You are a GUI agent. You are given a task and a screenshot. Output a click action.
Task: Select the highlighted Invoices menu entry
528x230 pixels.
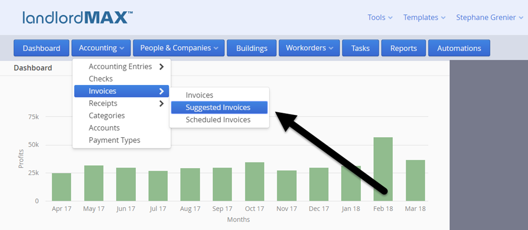click(121, 91)
